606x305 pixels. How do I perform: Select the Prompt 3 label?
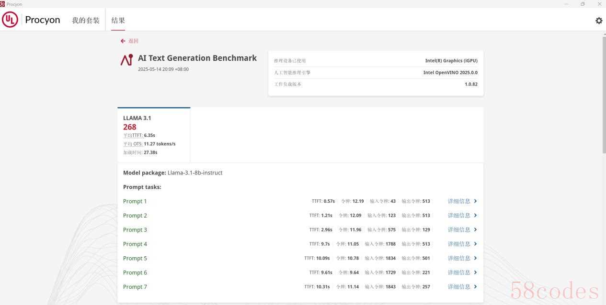click(135, 230)
